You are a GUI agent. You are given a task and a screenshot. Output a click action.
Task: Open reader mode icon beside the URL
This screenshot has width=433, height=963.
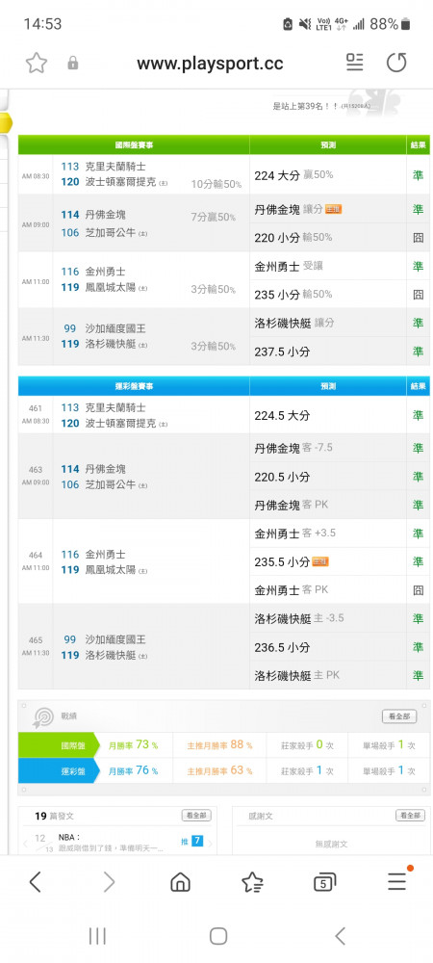pos(354,62)
